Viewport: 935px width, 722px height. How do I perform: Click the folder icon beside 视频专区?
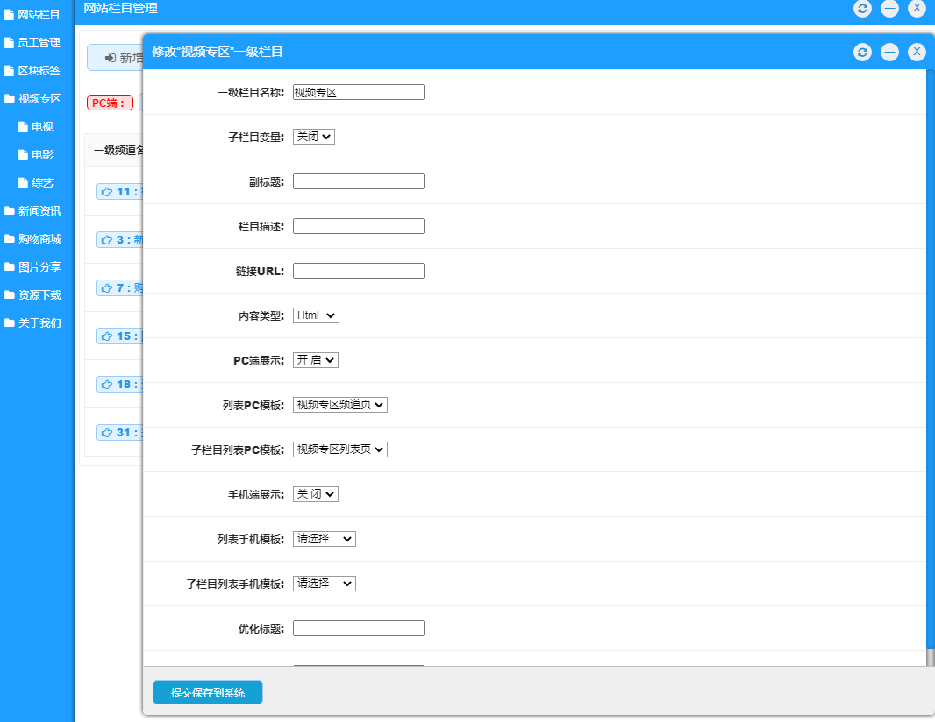click(10, 98)
